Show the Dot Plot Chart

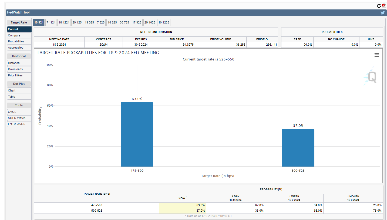(19, 90)
